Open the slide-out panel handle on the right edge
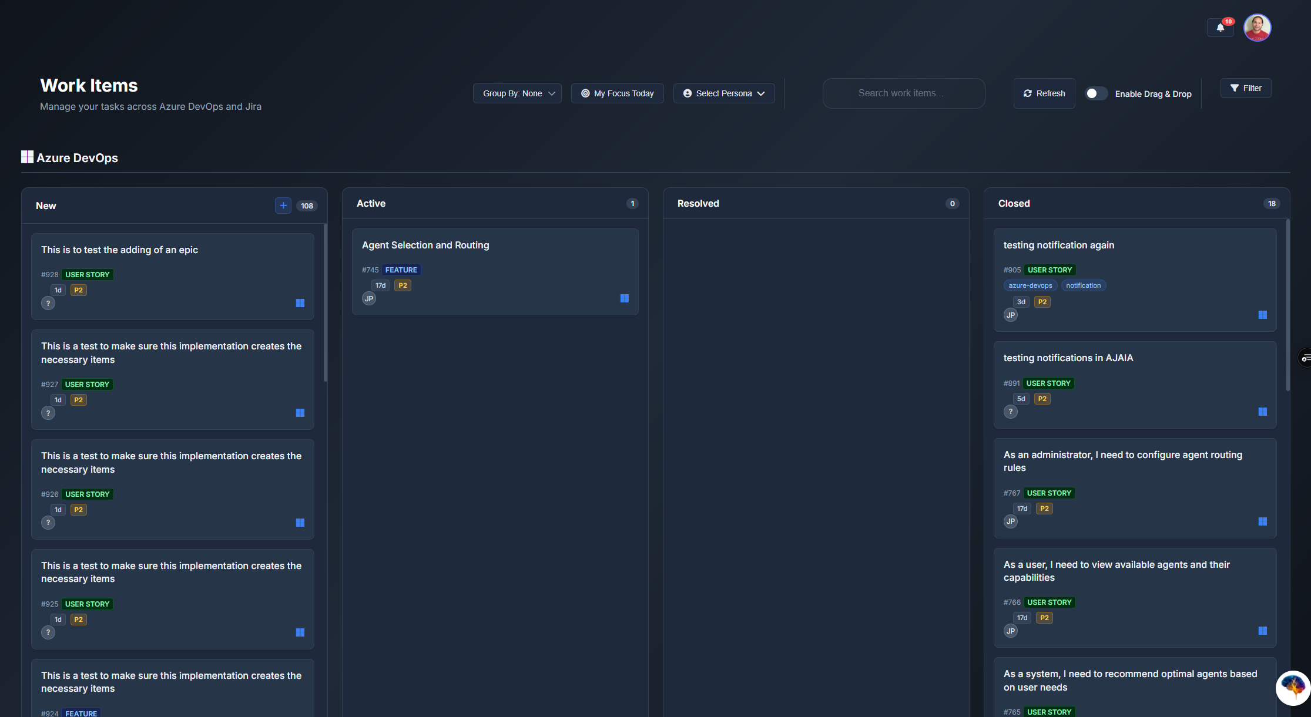This screenshot has width=1311, height=717. (1306, 358)
